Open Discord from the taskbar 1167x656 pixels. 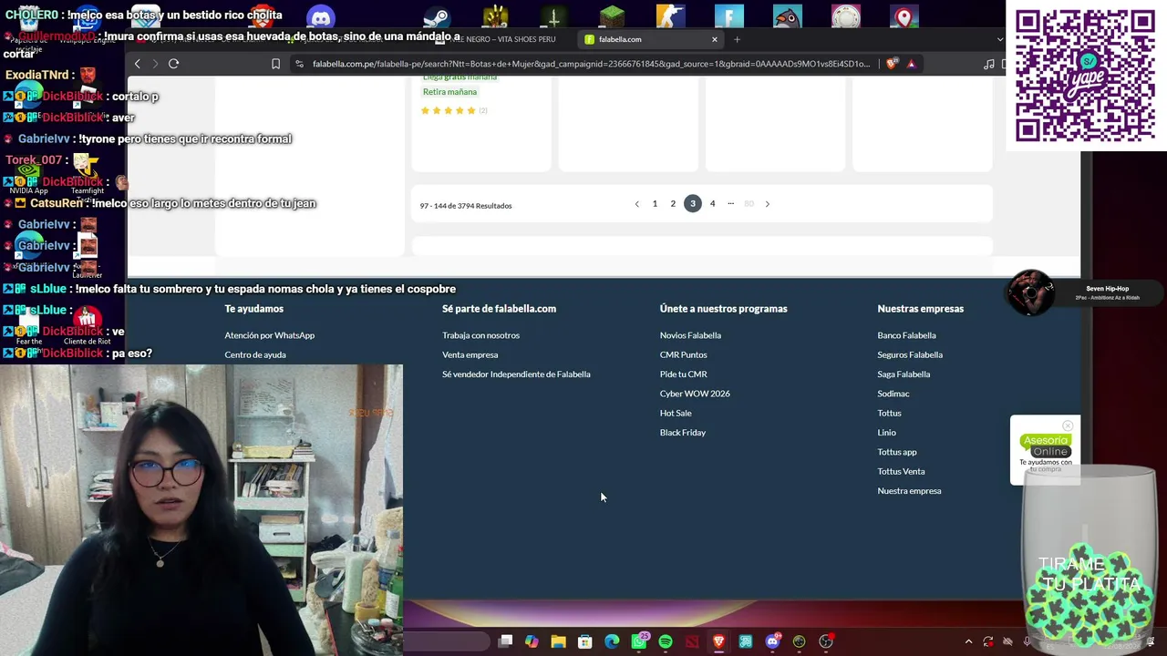click(x=772, y=641)
